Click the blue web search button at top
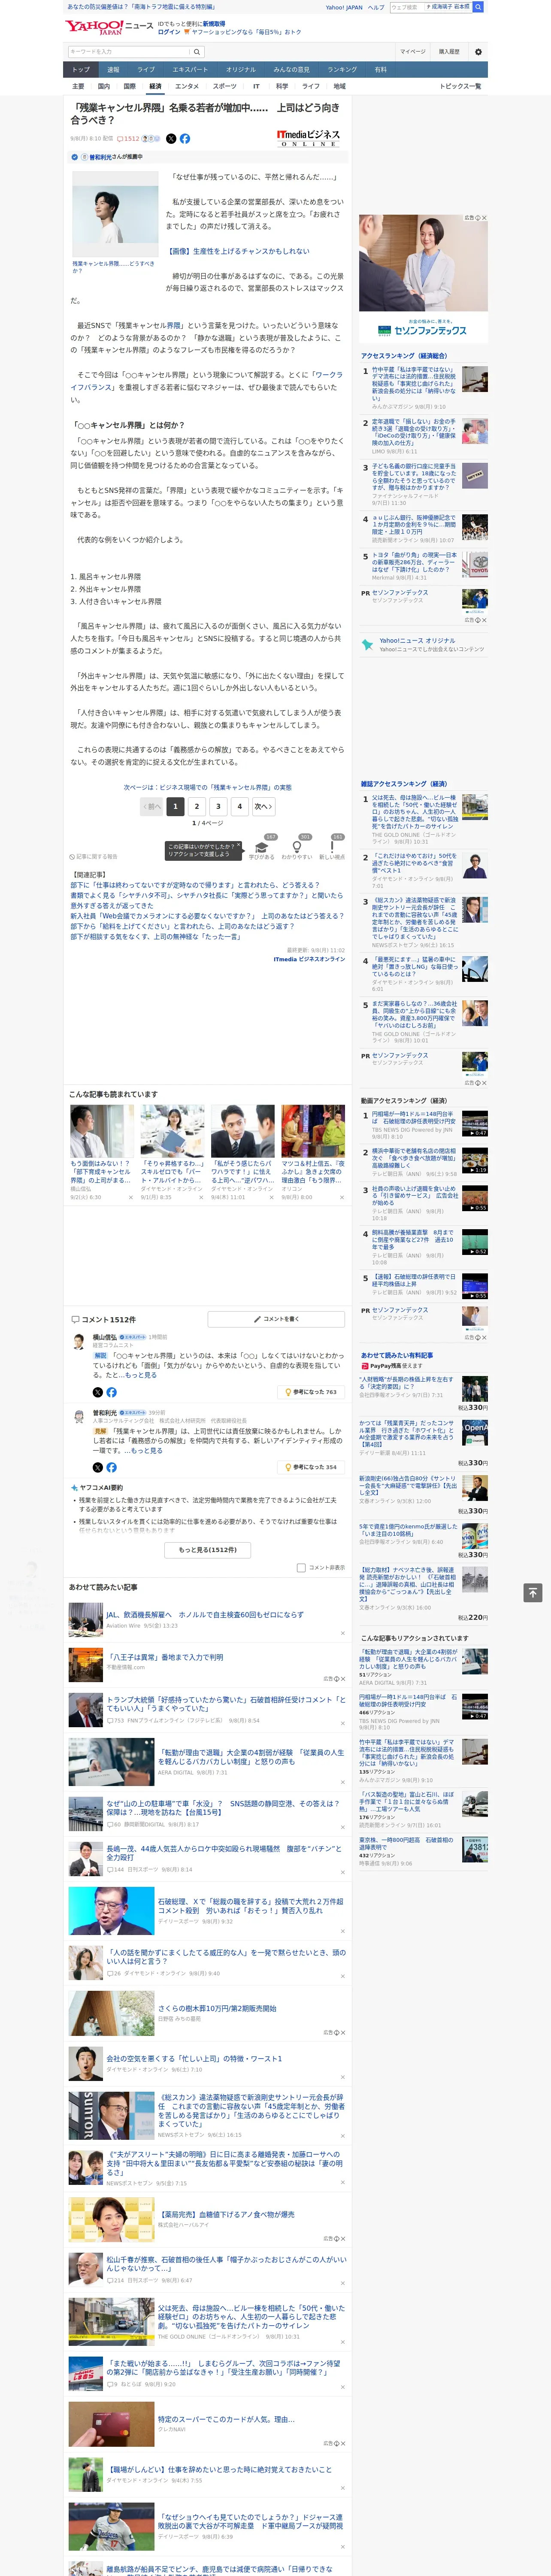 [x=478, y=7]
